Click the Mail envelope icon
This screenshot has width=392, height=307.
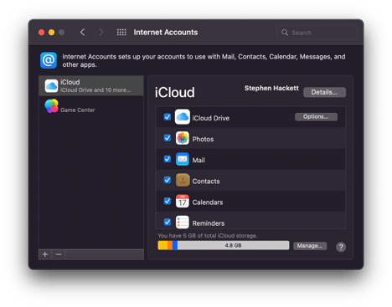[x=183, y=159]
